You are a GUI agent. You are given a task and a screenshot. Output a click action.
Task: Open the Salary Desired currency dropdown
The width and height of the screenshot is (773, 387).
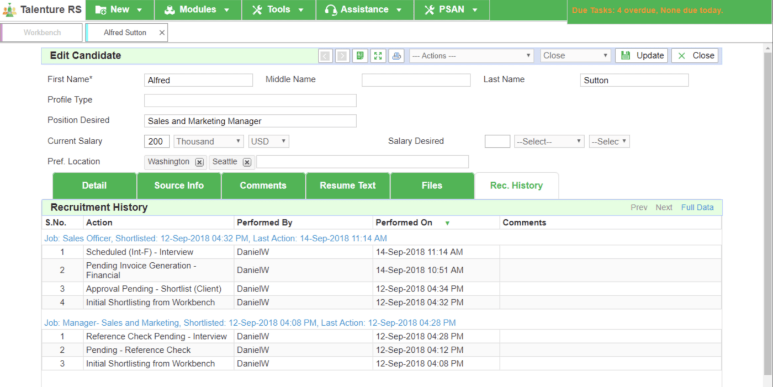[610, 141]
